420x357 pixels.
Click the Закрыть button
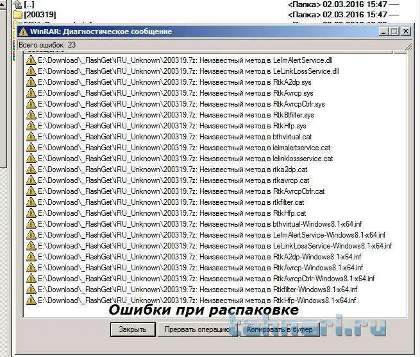click(133, 329)
